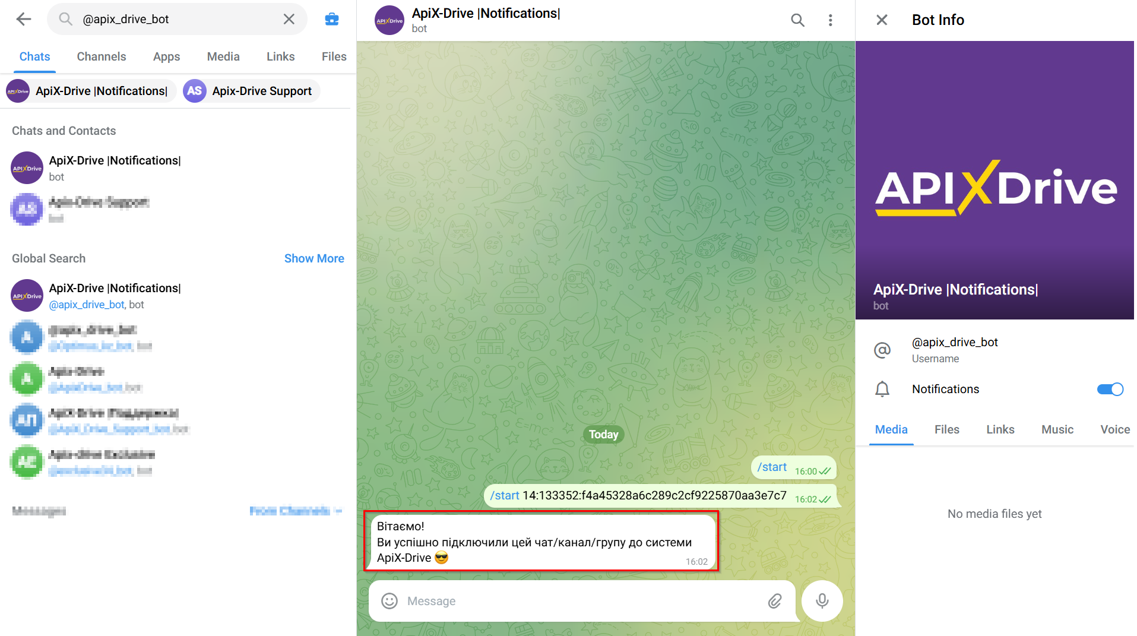This screenshot has width=1137, height=636.
Task: Toggle the Notifications switch off
Action: pos(1110,389)
